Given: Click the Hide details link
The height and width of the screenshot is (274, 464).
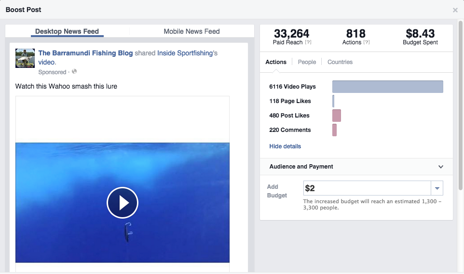Looking at the screenshot, I should (285, 146).
